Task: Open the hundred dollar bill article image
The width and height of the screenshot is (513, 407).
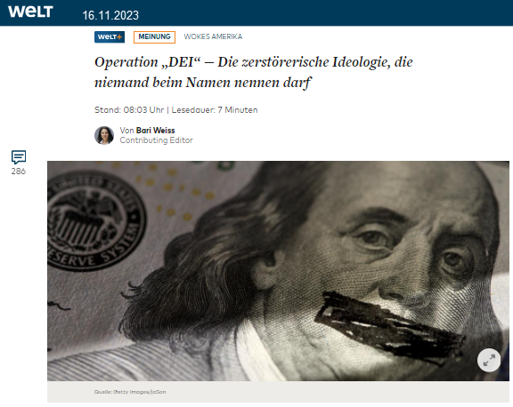Action: coord(278,271)
